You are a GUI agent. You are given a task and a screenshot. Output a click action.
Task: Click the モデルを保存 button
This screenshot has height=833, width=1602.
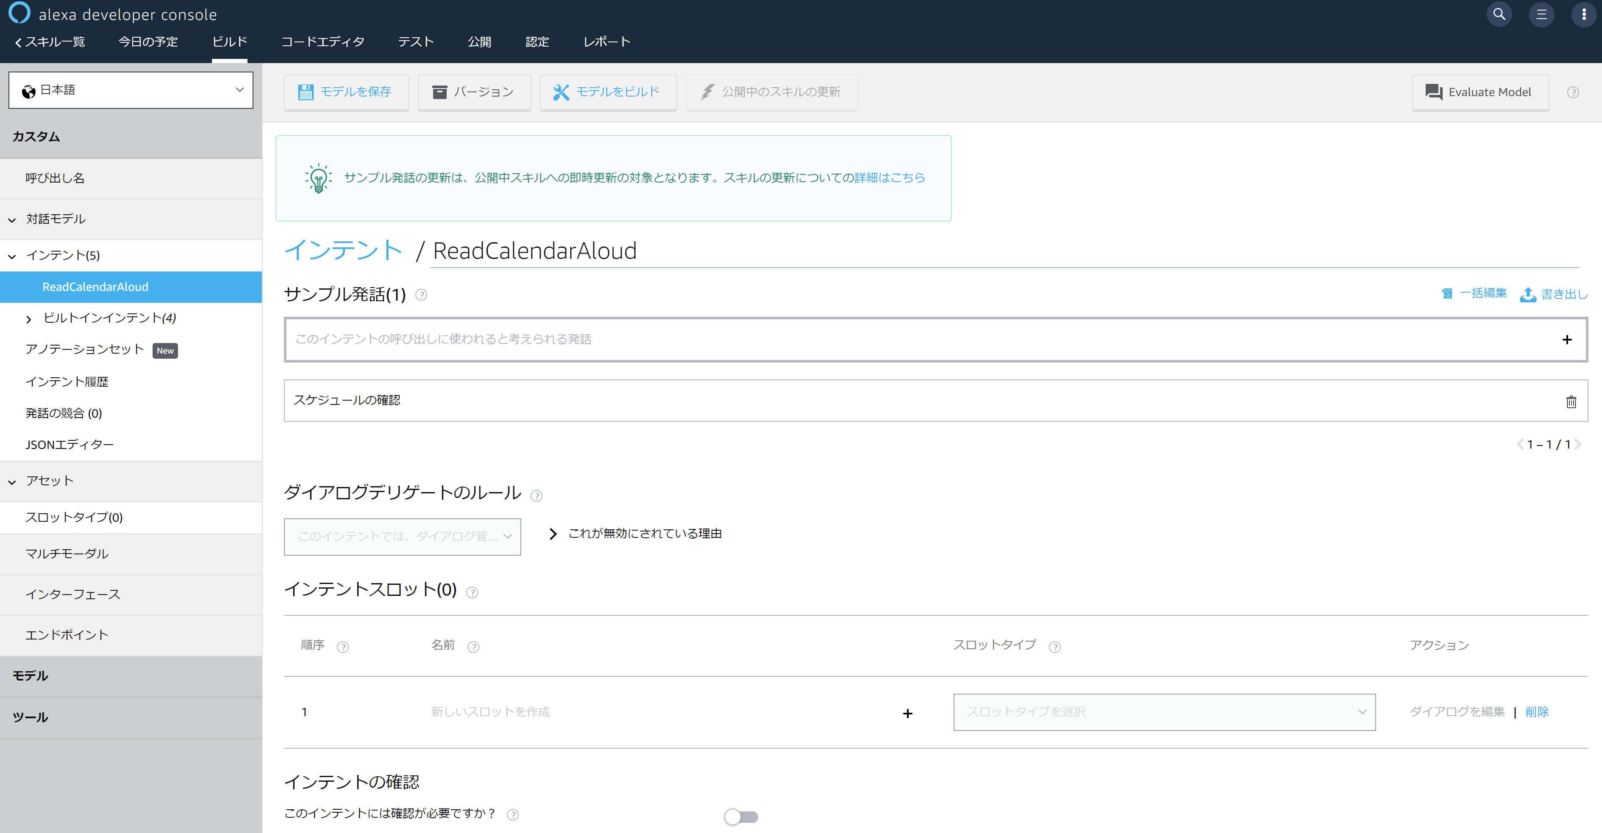346,92
